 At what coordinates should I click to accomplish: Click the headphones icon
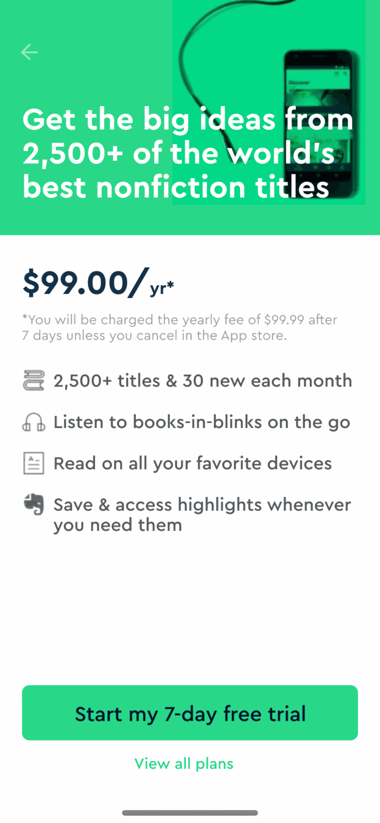pyautogui.click(x=33, y=422)
